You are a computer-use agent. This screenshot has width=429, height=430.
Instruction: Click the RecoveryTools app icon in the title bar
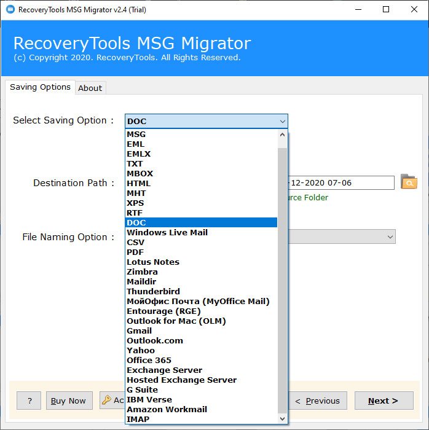tap(10, 10)
